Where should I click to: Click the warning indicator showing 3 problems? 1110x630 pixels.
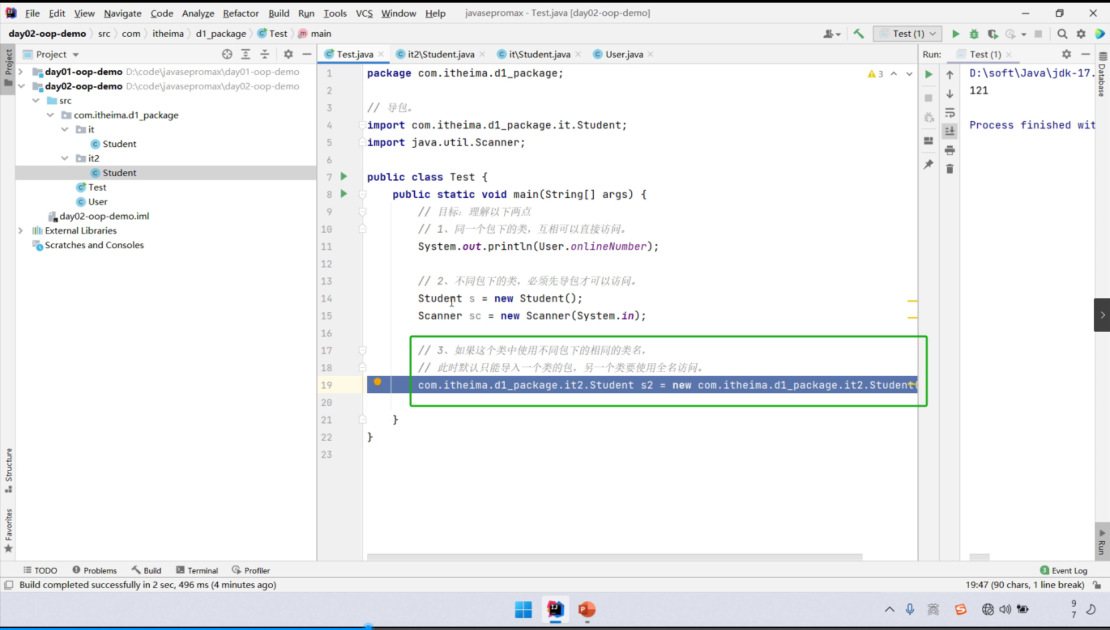pos(875,74)
